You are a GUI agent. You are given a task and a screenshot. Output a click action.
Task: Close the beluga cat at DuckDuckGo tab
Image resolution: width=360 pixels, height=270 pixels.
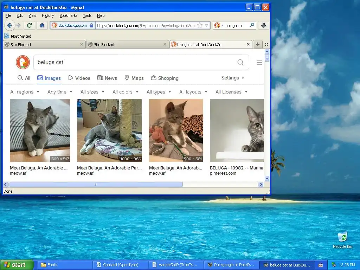click(x=248, y=45)
